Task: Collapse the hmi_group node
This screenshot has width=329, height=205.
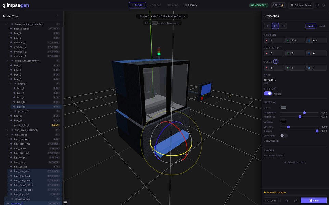Action: click(x=8, y=135)
